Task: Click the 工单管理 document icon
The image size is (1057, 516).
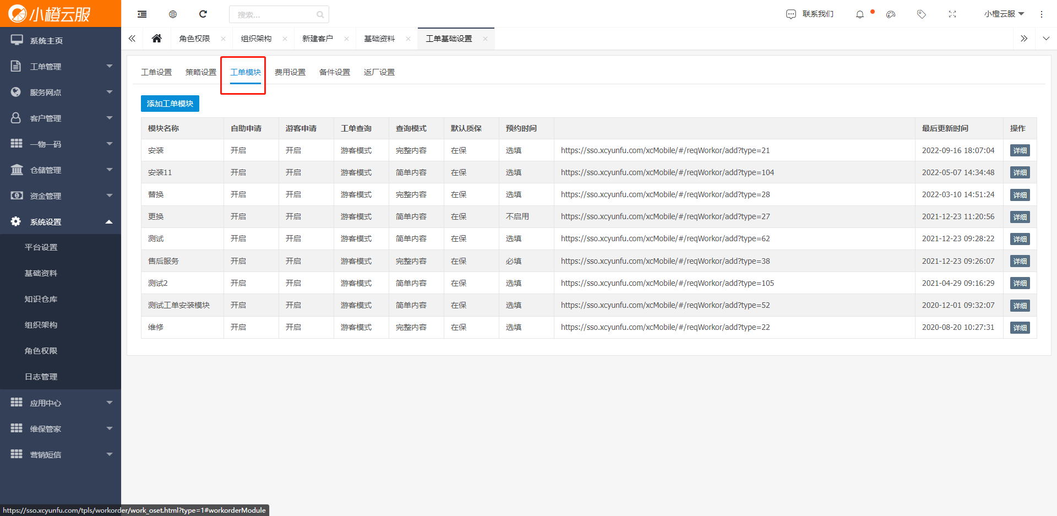Action: (16, 66)
